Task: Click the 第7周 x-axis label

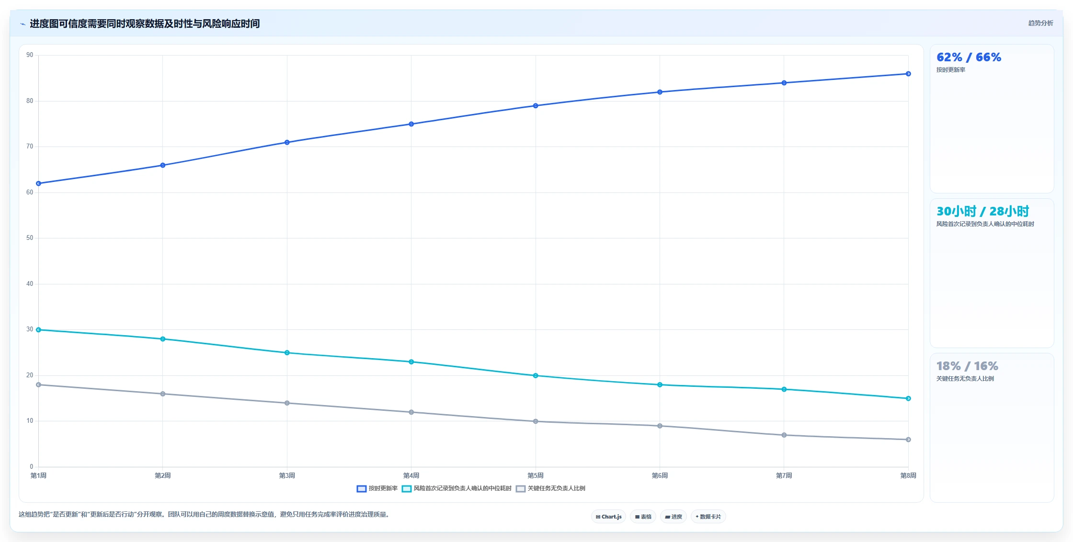Action: coord(784,475)
